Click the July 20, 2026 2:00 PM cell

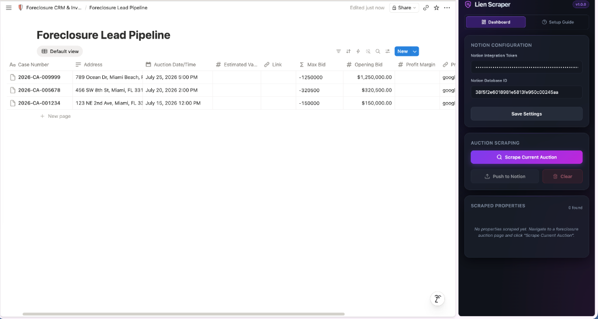point(178,90)
